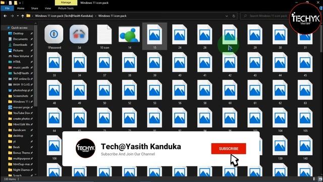Select image file 30
Screen dimensions: 323x182
pos(280,36)
